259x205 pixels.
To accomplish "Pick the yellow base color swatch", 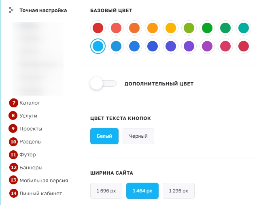I will [171, 28].
